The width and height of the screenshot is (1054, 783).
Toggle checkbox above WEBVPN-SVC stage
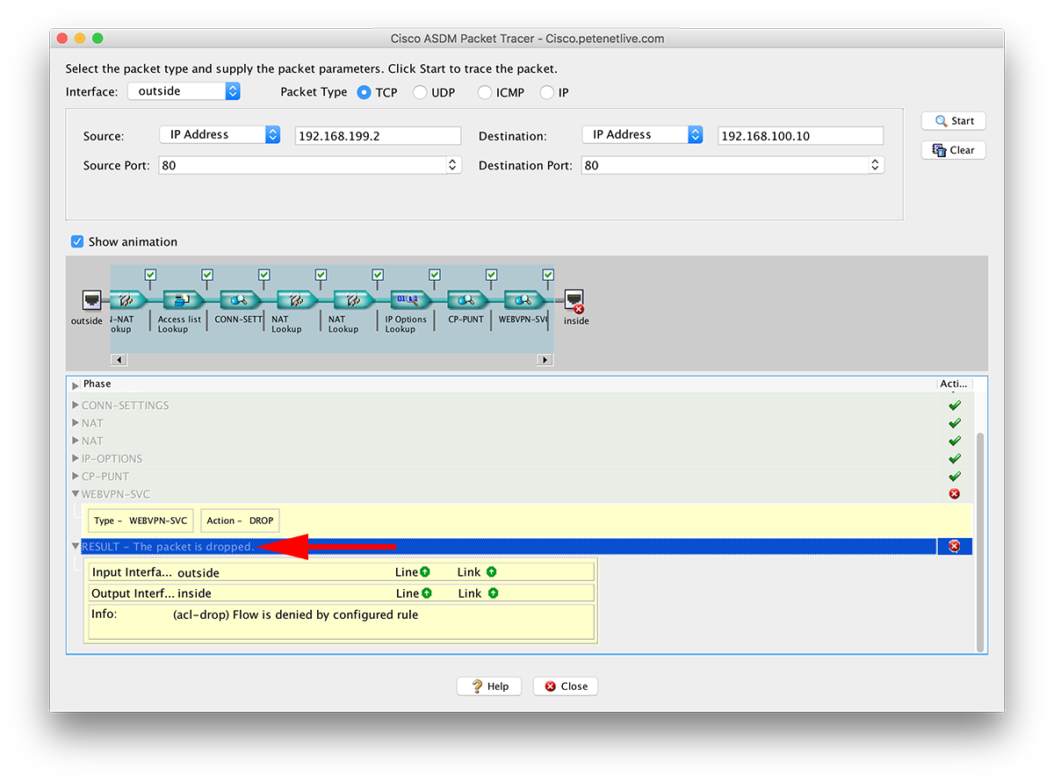point(548,275)
